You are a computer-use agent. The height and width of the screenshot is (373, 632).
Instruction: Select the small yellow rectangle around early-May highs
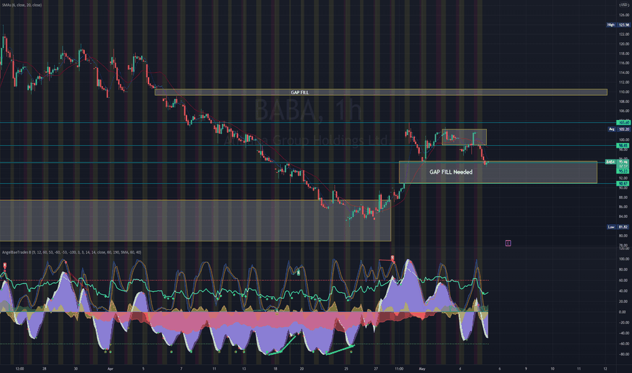465,137
